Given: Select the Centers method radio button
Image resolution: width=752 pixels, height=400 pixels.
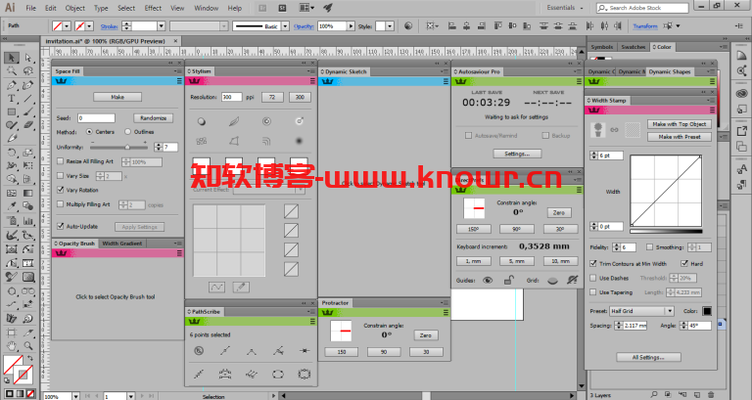Looking at the screenshot, I should (89, 132).
